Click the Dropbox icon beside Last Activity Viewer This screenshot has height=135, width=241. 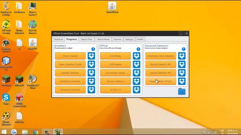tap(136, 73)
